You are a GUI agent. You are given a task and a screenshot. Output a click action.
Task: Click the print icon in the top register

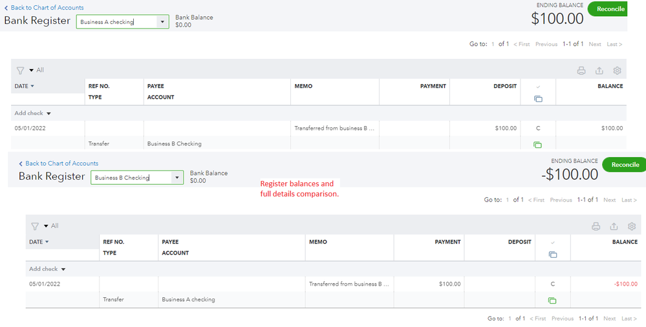[581, 70]
